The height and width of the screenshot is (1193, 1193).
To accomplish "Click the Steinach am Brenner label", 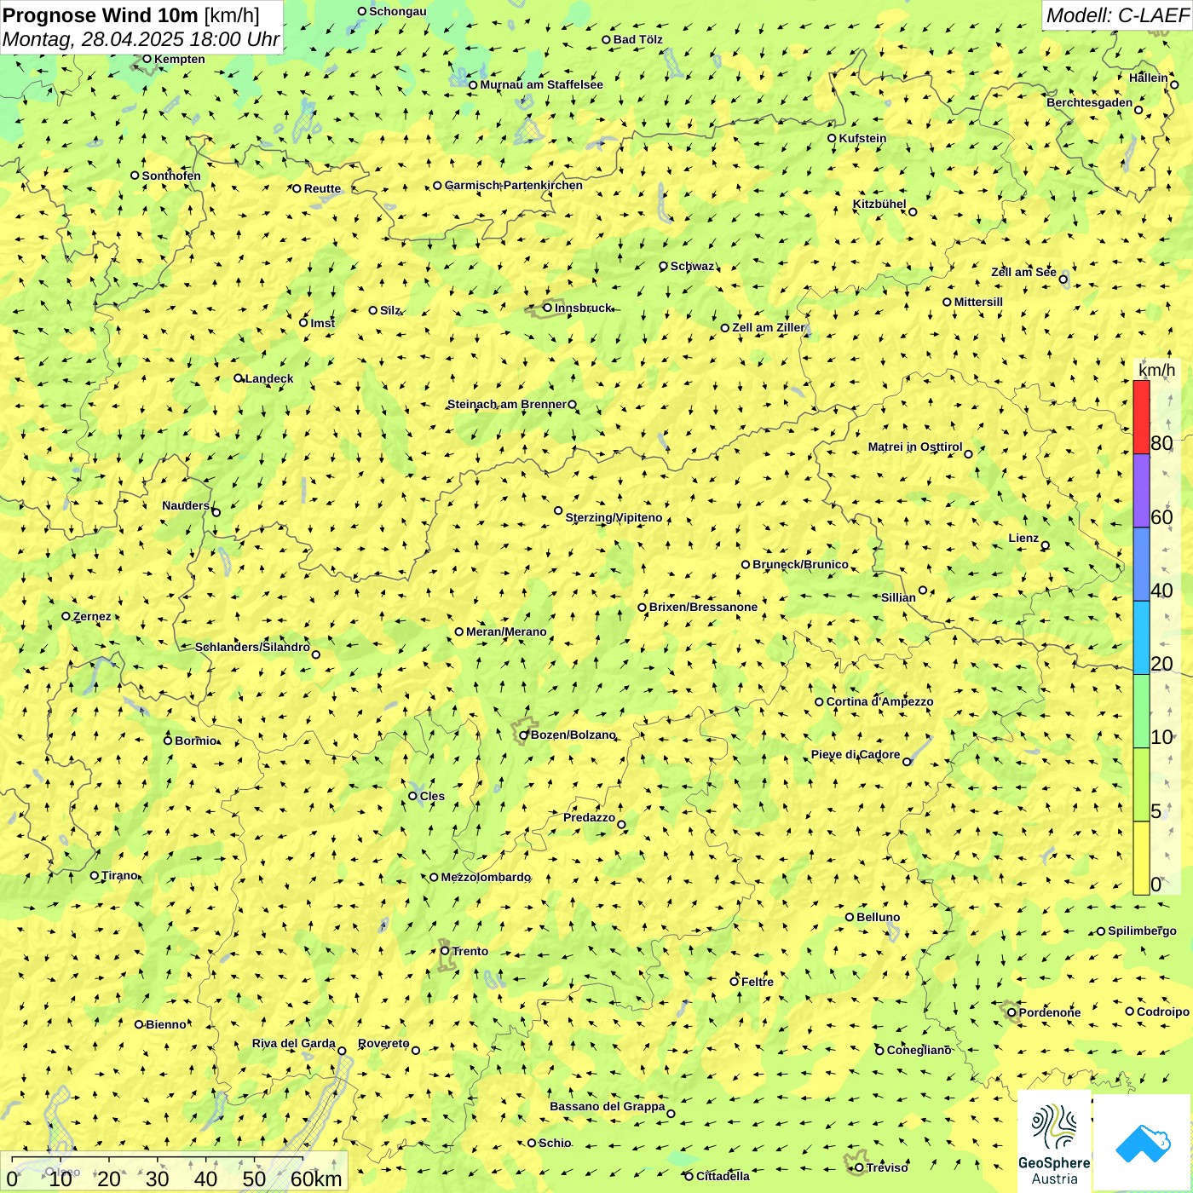I will pyautogui.click(x=506, y=404).
